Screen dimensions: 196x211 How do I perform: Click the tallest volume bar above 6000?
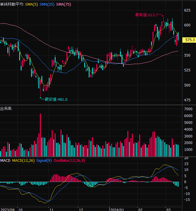tap(40, 135)
